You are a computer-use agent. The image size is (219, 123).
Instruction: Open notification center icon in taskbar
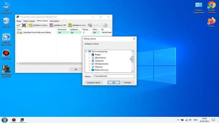[213, 120]
